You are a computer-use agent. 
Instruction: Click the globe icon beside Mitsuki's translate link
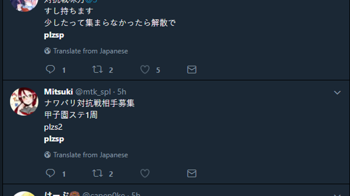[x=48, y=155]
